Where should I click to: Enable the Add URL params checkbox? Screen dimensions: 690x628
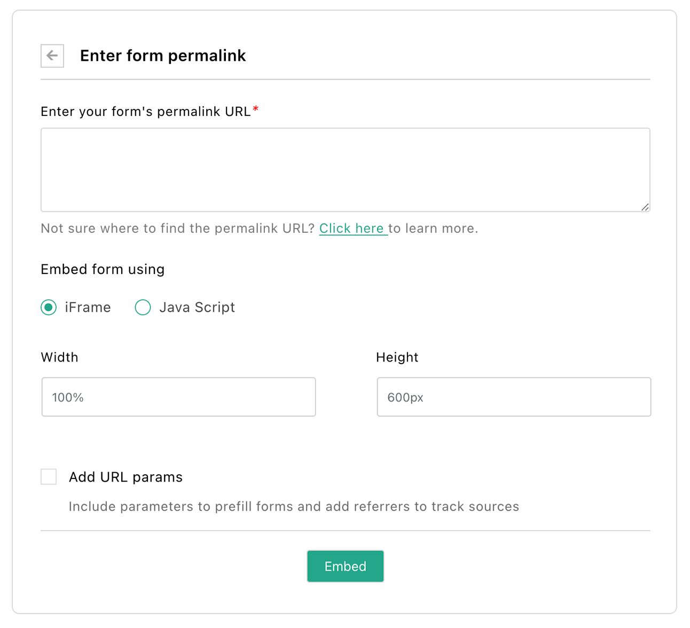point(49,477)
